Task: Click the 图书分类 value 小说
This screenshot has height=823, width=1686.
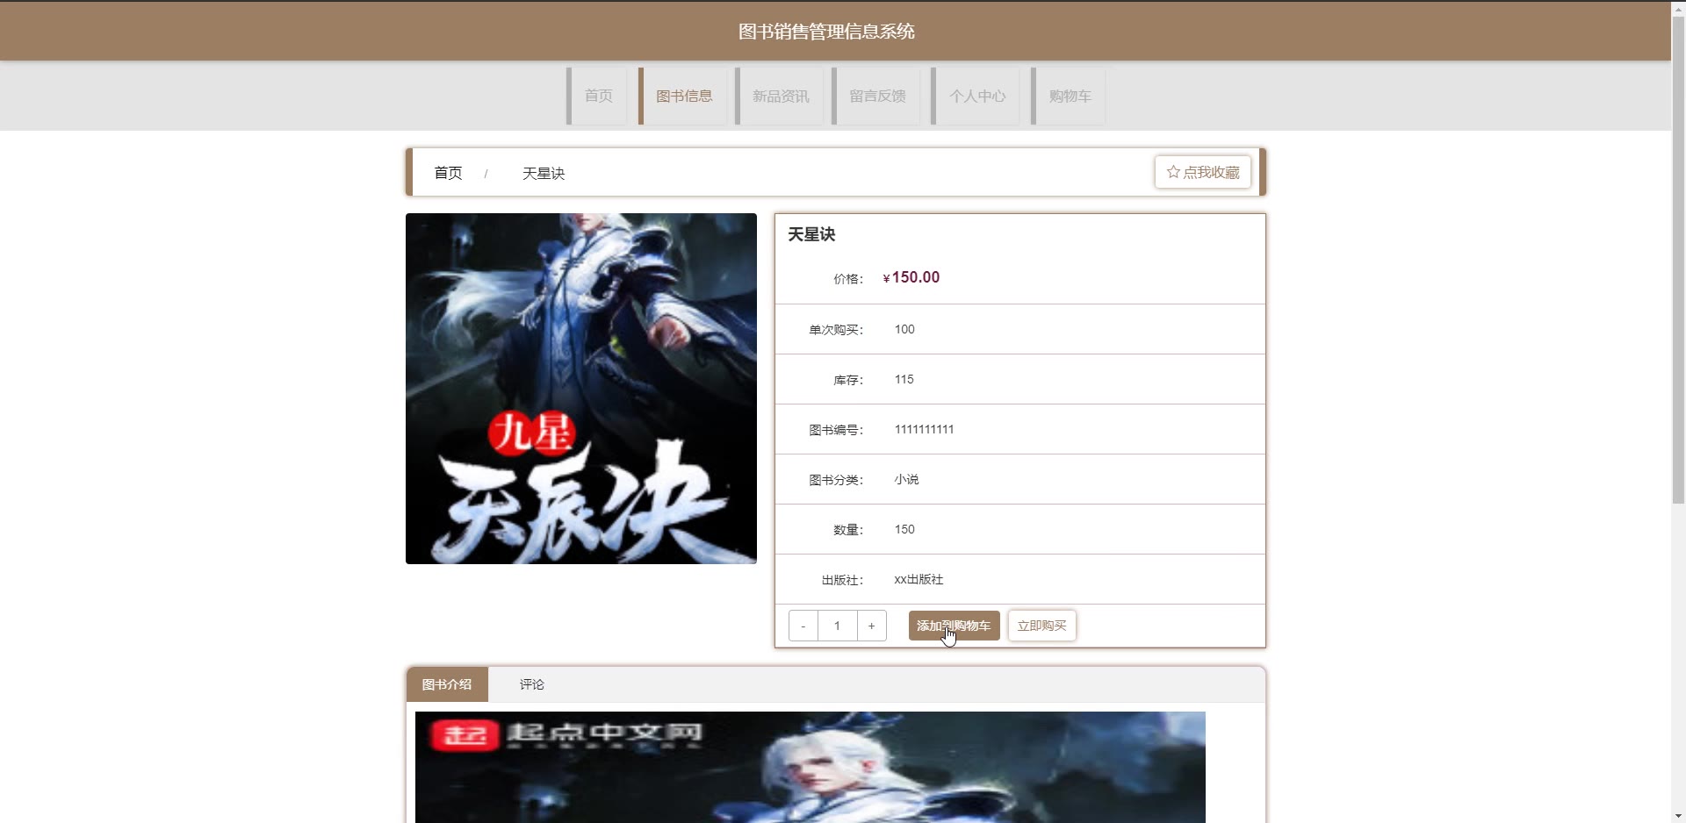Action: [906, 479]
